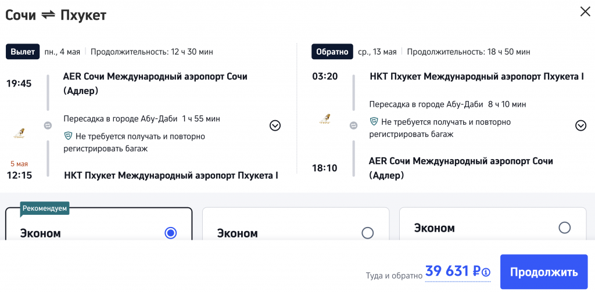595x292 pixels.
Task: Click the baggage shield icon for outbound flight
Action: 68,136
